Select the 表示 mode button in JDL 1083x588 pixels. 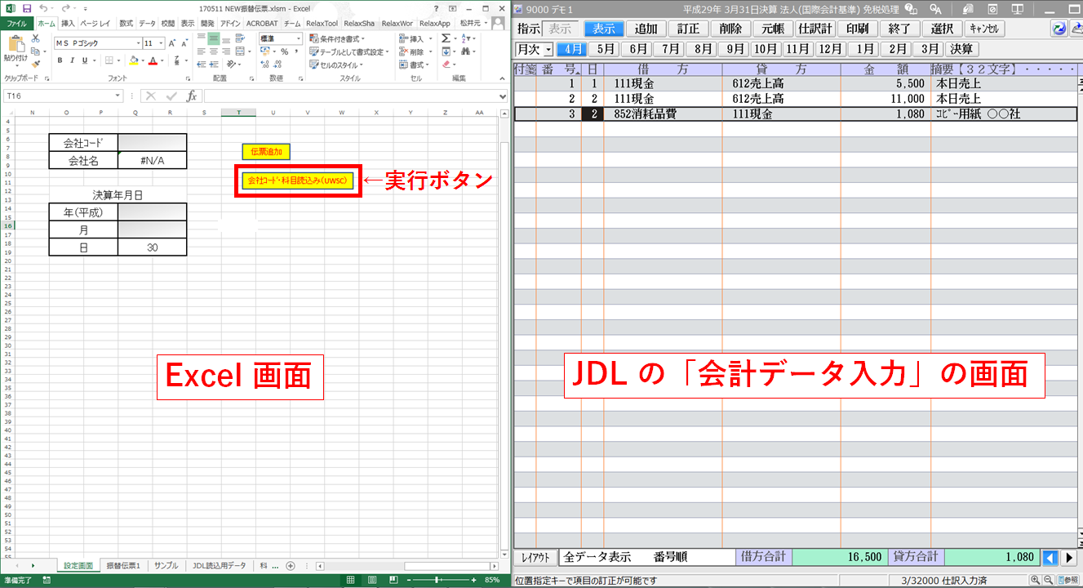[x=603, y=28]
